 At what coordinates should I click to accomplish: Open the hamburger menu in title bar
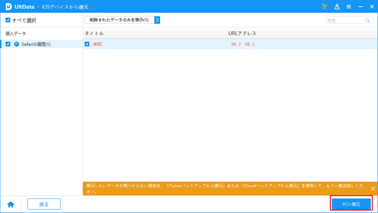349,7
